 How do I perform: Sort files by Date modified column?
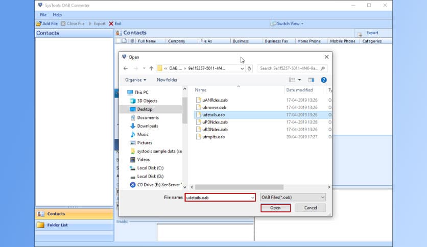299,90
